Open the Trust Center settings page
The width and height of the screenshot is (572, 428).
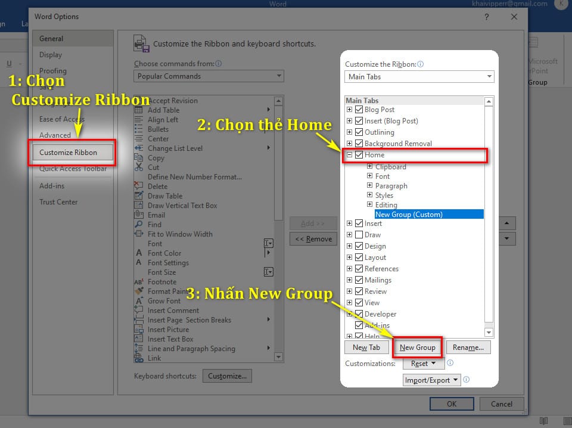click(x=60, y=202)
